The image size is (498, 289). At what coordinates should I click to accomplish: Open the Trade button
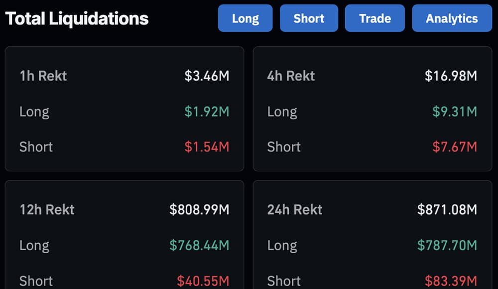pos(375,18)
